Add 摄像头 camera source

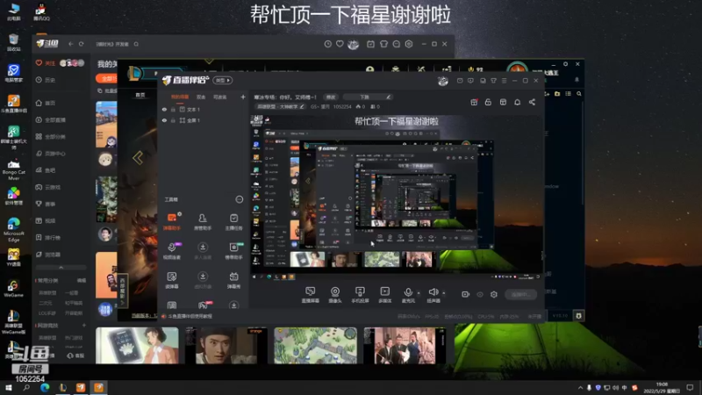pos(335,295)
